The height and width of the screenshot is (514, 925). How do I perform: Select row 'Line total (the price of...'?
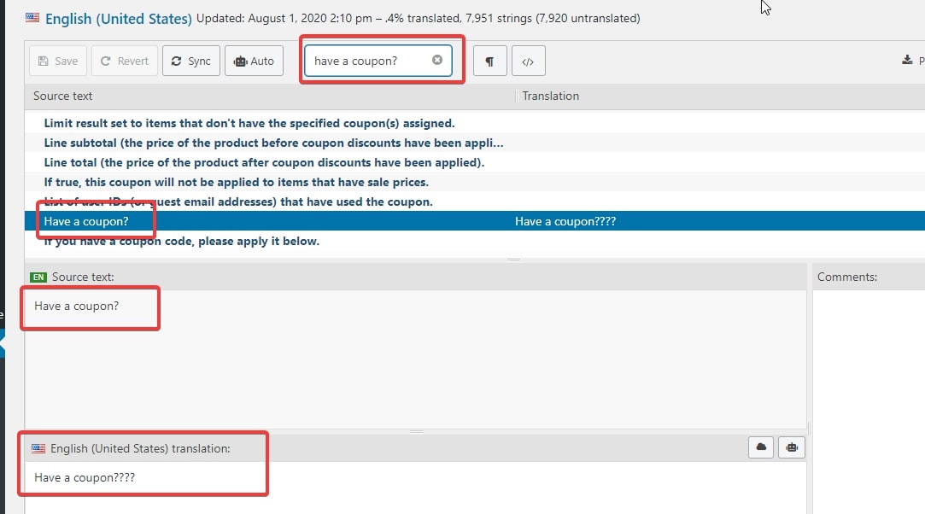click(x=475, y=162)
